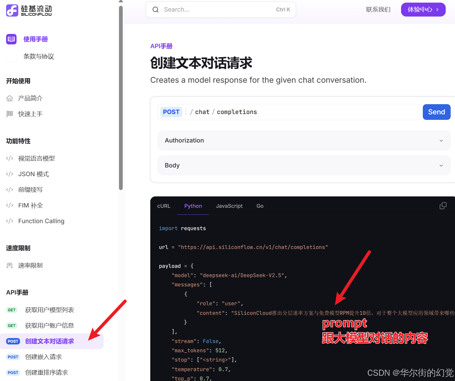Open the 条款与协议 section
Screen dimensions: 455x381
click(39, 56)
